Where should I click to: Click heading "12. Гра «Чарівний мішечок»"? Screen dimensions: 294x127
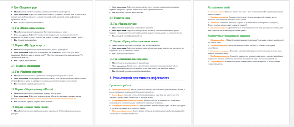point(27,72)
